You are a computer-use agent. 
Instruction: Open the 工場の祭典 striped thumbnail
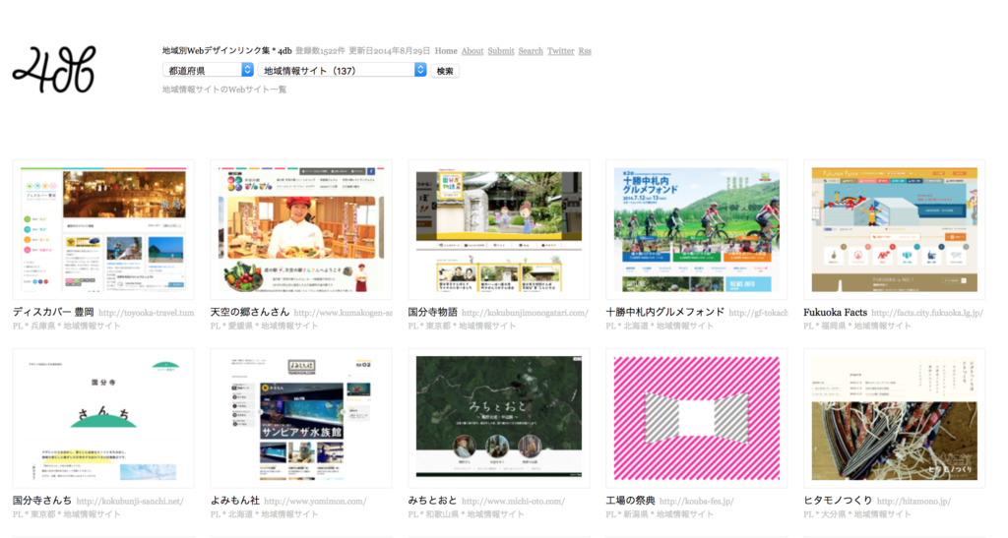[696, 419]
